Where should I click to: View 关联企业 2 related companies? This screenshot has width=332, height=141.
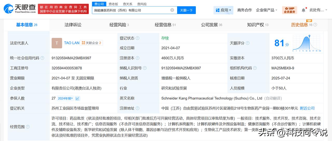[91, 43]
